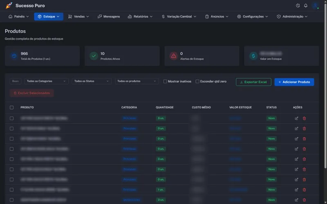Viewport: 327px width, 204px height.
Task: Edit the product with 1 un. quantity
Action: click(296, 190)
